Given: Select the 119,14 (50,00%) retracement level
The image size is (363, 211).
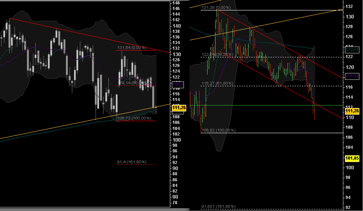Looking at the screenshot, I should 133,83.
